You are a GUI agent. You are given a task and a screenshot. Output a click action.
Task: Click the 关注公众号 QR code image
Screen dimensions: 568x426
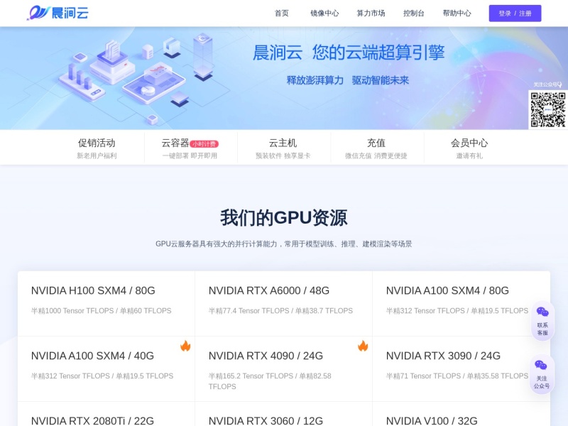(547, 109)
